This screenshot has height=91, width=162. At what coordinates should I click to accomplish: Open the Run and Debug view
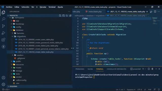[3, 33]
